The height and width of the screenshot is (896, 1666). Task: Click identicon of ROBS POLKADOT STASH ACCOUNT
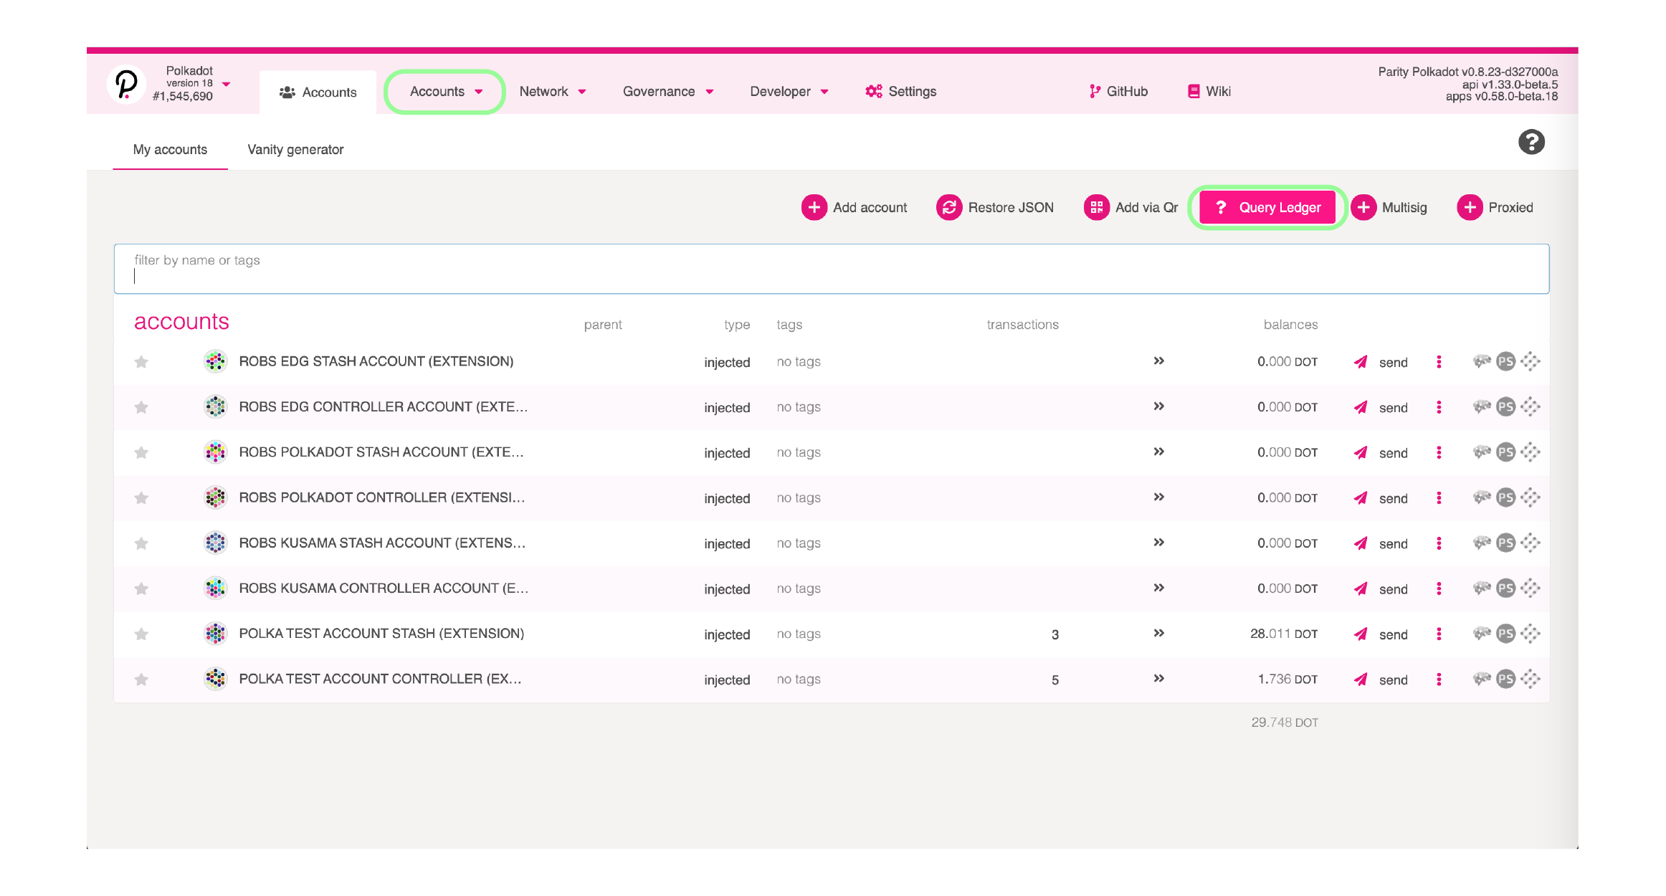[215, 452]
